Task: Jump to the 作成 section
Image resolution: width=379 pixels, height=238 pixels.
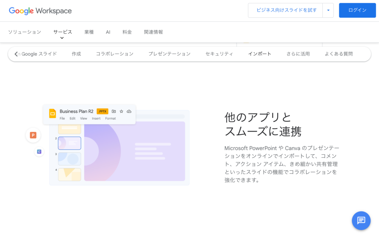Action: [76, 54]
